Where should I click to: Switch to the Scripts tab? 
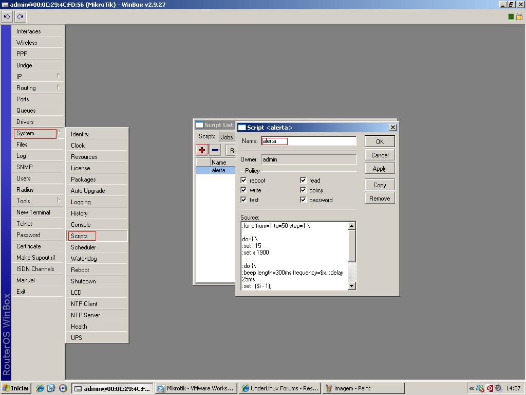207,136
